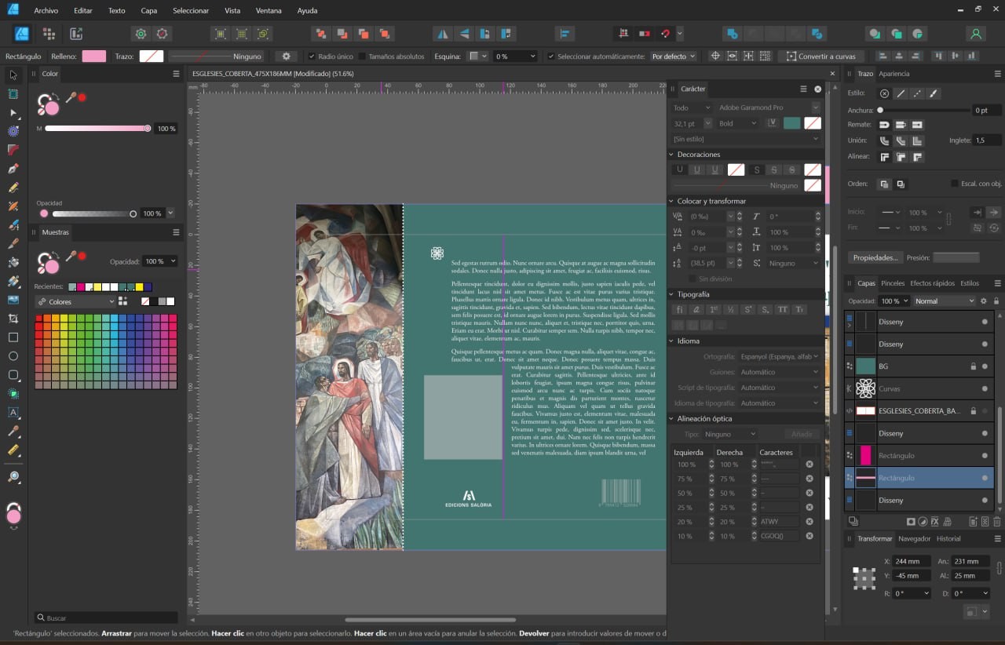This screenshot has width=1005, height=645.
Task: Choose the dashed line stroke style
Action: 917,93
